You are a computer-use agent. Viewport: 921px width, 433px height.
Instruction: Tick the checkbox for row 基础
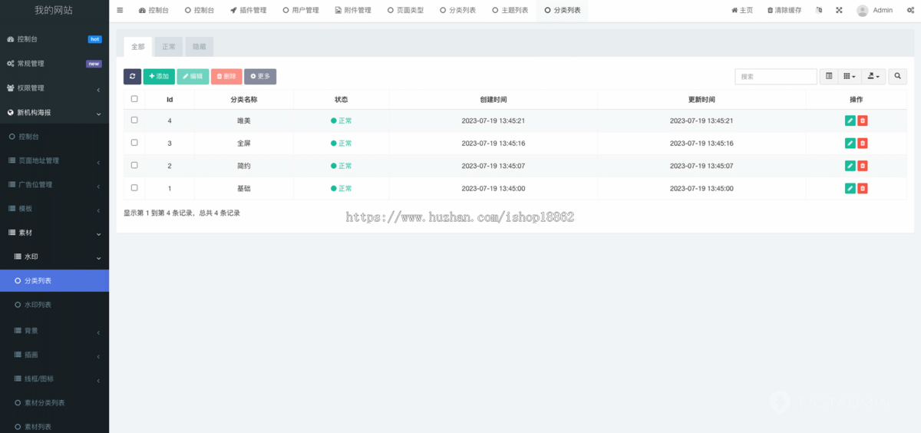(134, 187)
